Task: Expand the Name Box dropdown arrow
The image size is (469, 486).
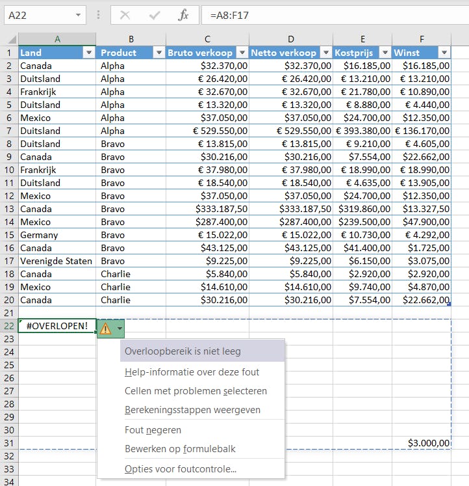Action: pos(79,15)
